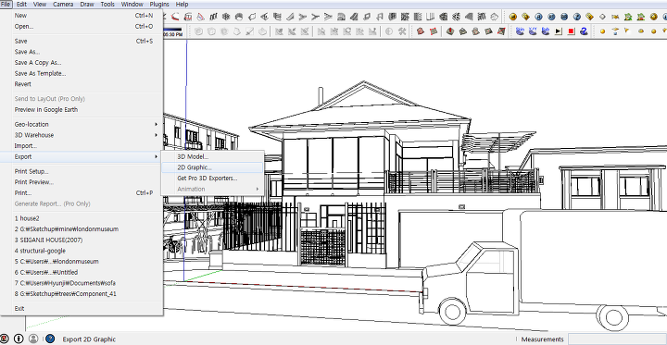Image resolution: width=667 pixels, height=345 pixels.
Task: Click the credits info icon in status bar
Action: pos(19,339)
